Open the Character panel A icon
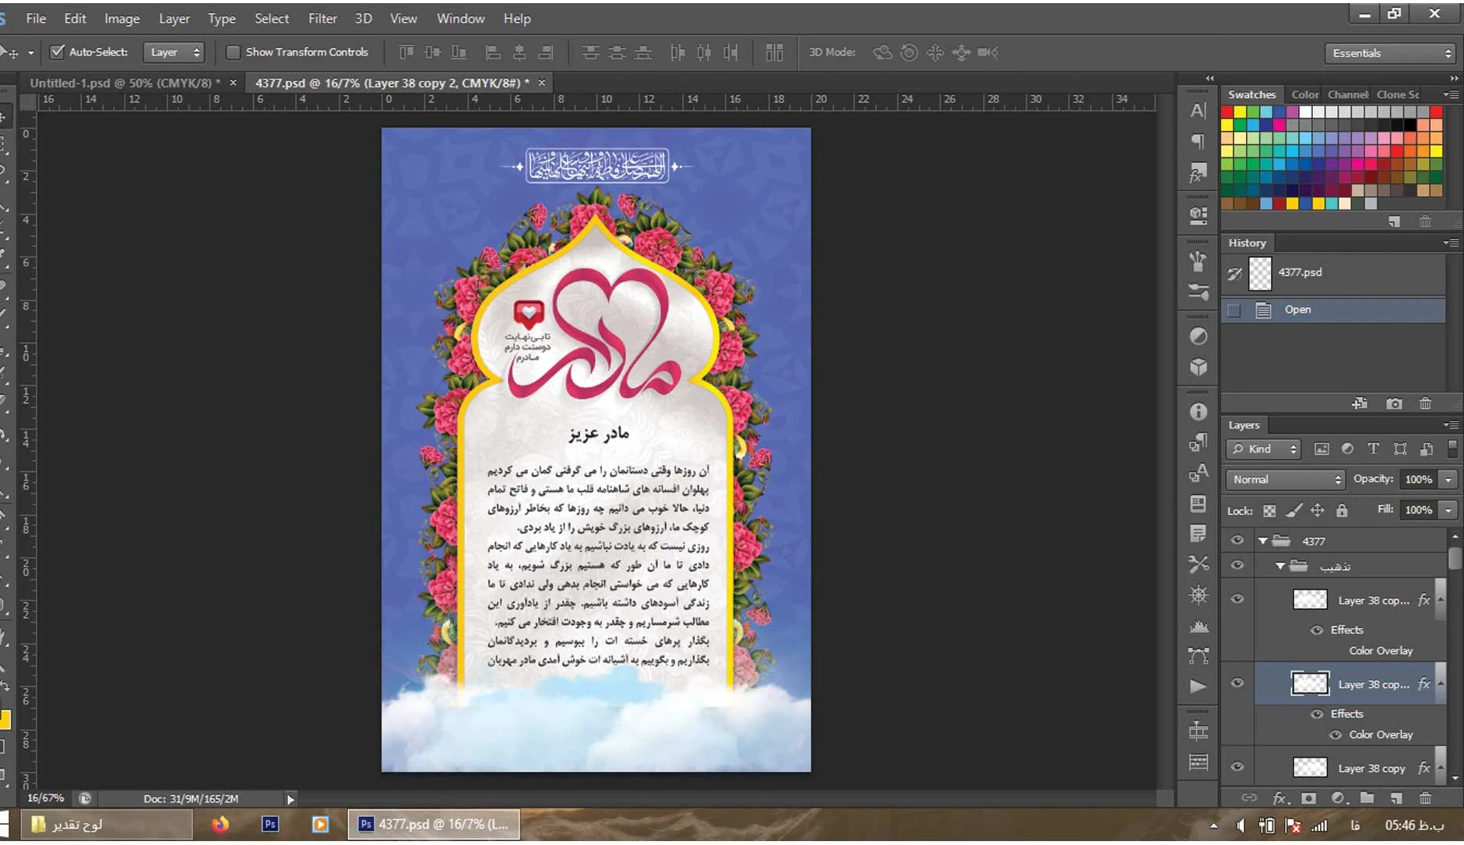This screenshot has width=1464, height=845. click(x=1198, y=111)
